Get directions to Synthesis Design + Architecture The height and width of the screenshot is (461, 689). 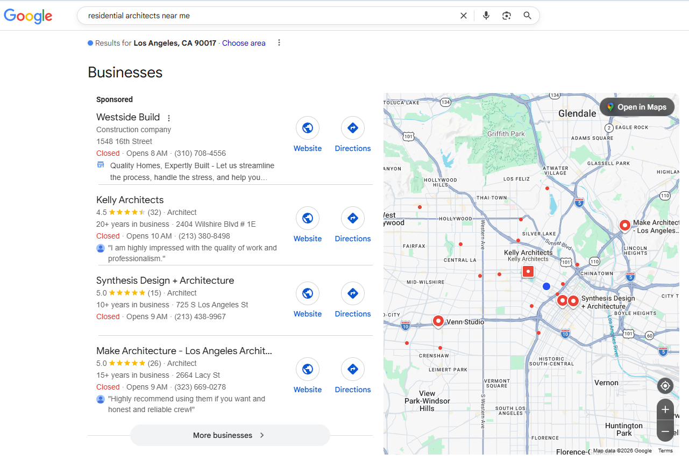click(353, 293)
